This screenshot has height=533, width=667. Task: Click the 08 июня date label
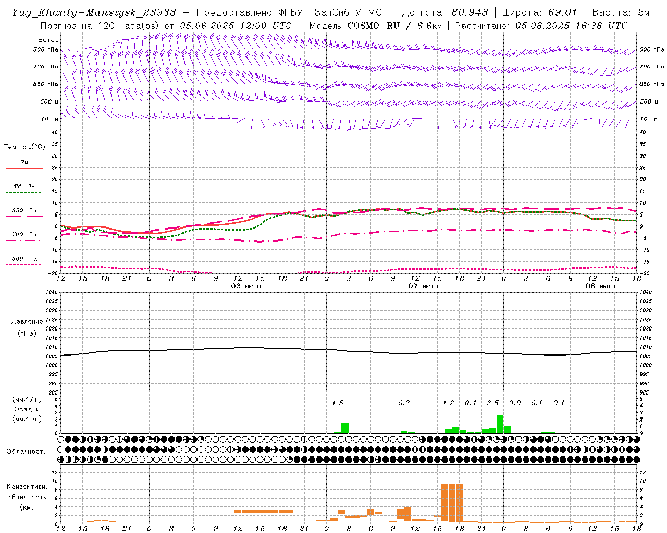click(601, 286)
